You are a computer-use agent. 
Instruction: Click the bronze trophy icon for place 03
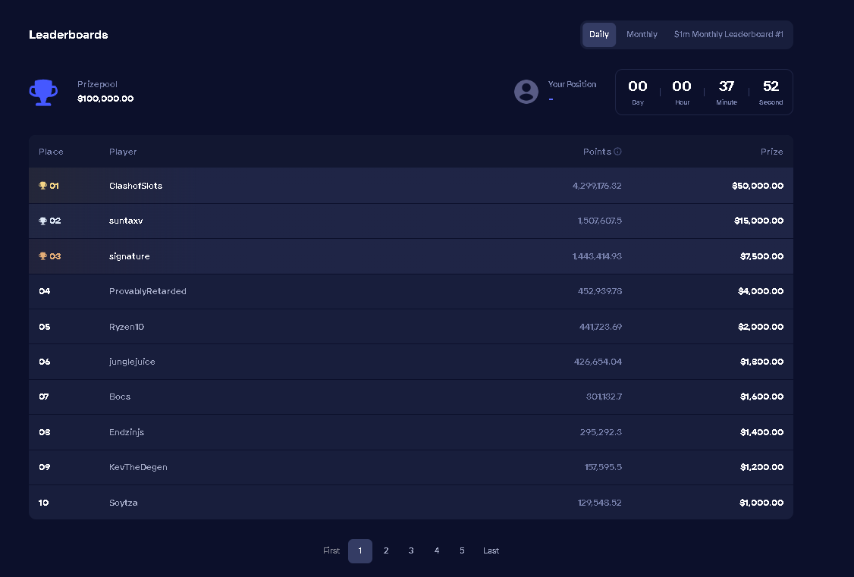pyautogui.click(x=42, y=256)
